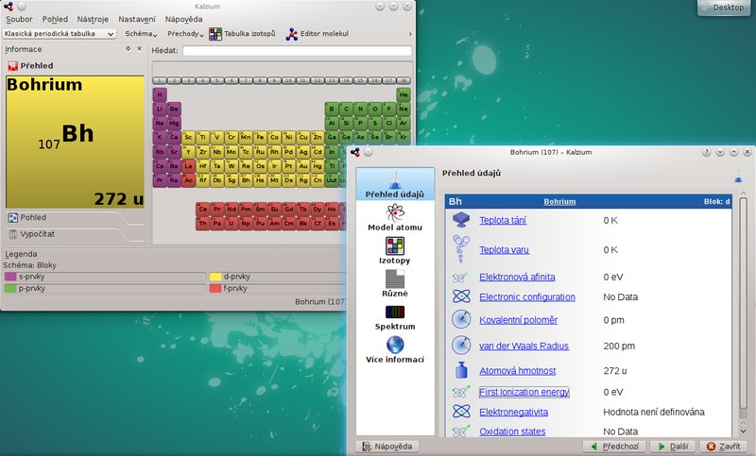Select cerium Ce element cell
Screen dimensions: 756x456
(202, 209)
